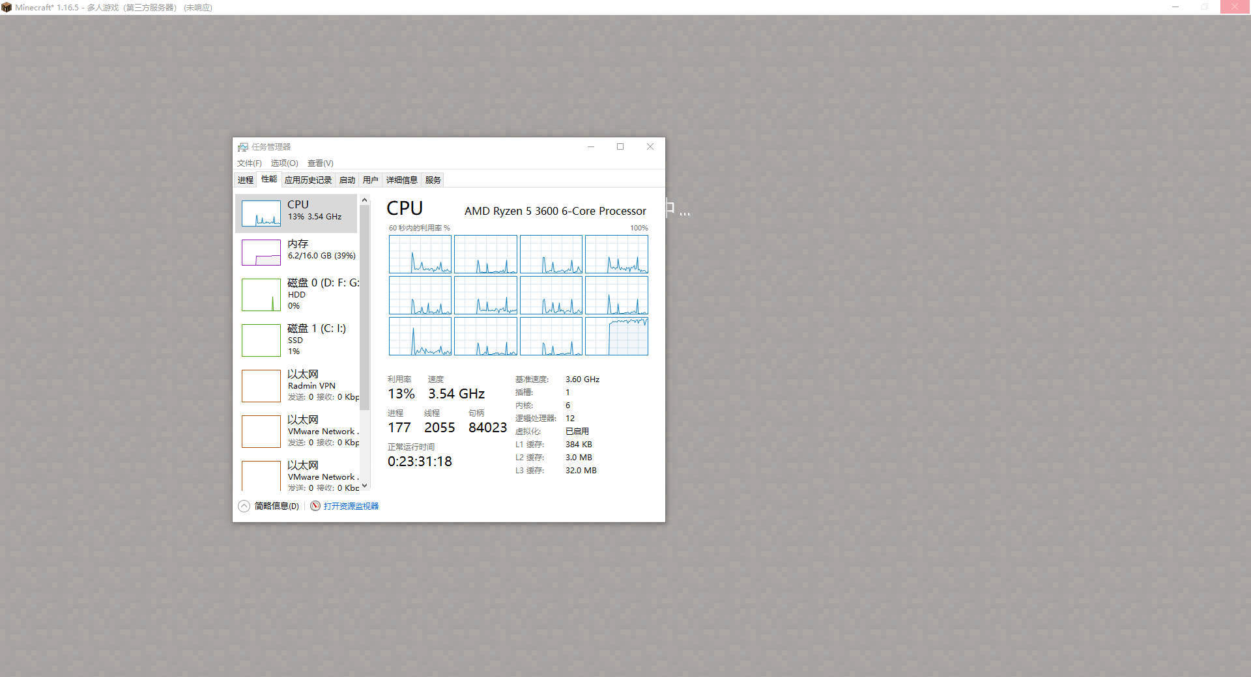
Task: Select the CPU performance item in sidebar
Action: [x=296, y=213]
